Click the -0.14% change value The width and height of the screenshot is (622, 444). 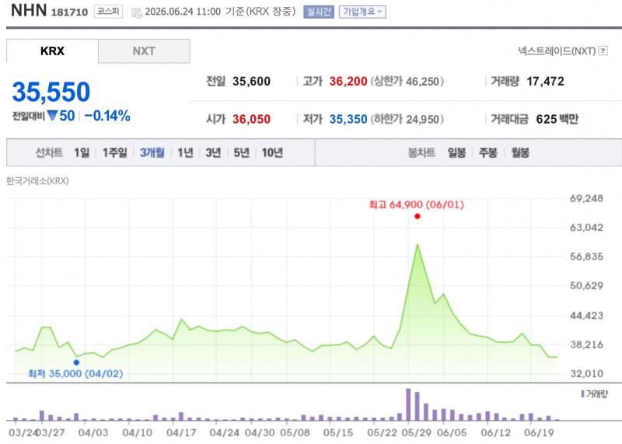click(x=107, y=116)
